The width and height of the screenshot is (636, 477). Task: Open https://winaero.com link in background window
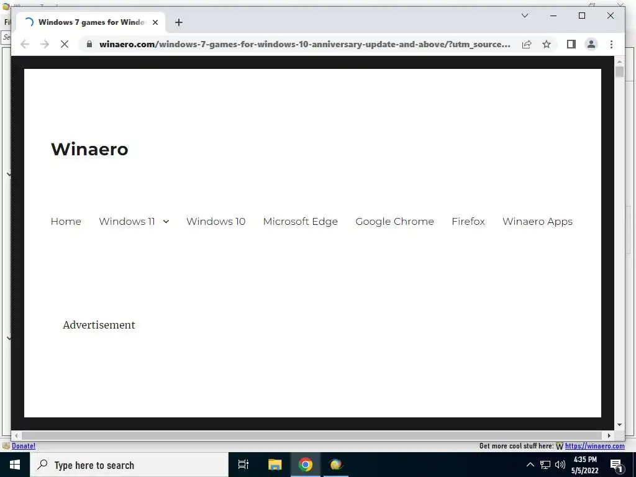594,446
